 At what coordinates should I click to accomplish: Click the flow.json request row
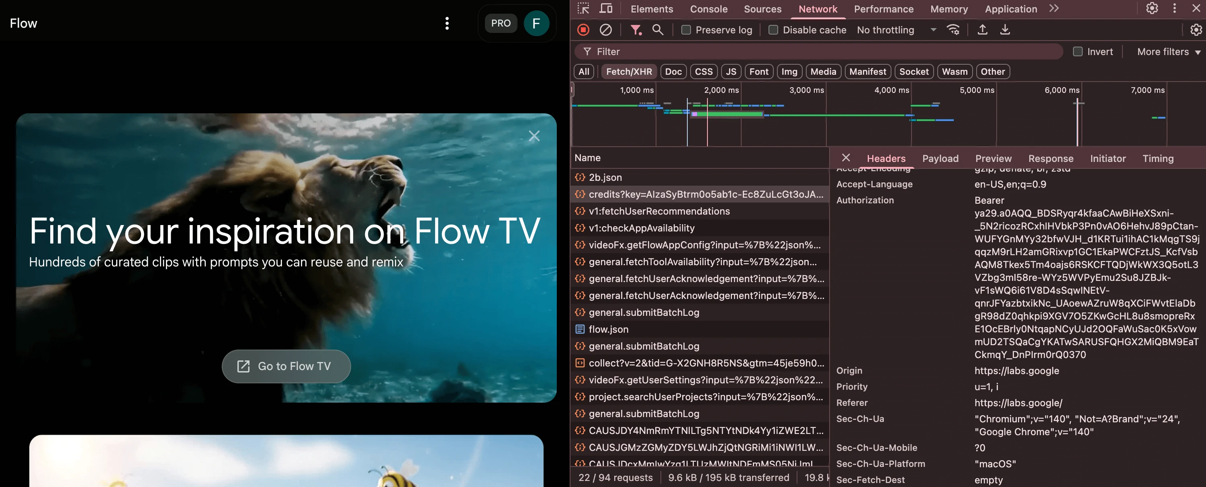click(608, 329)
